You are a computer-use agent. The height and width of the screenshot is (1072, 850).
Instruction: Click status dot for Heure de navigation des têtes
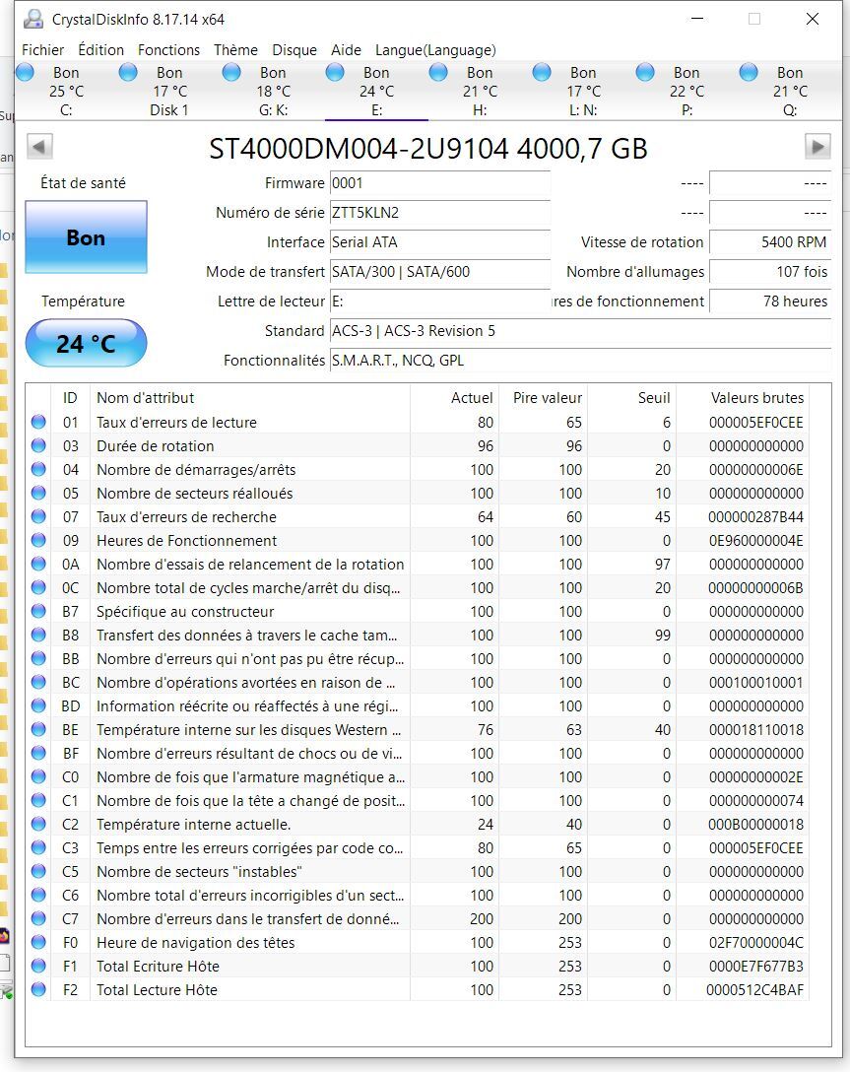38,942
